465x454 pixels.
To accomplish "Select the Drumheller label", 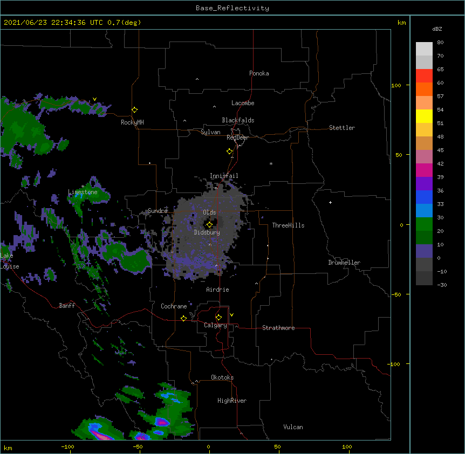I will coord(344,263).
